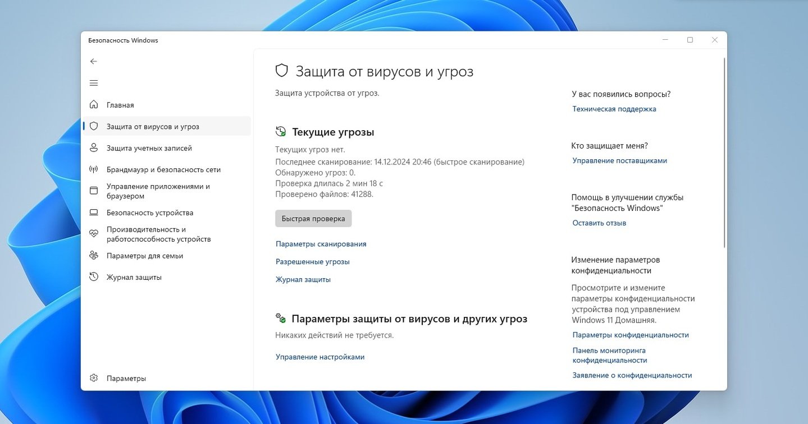This screenshot has height=424, width=808.
Task: Click the Home house icon
Action: point(94,105)
